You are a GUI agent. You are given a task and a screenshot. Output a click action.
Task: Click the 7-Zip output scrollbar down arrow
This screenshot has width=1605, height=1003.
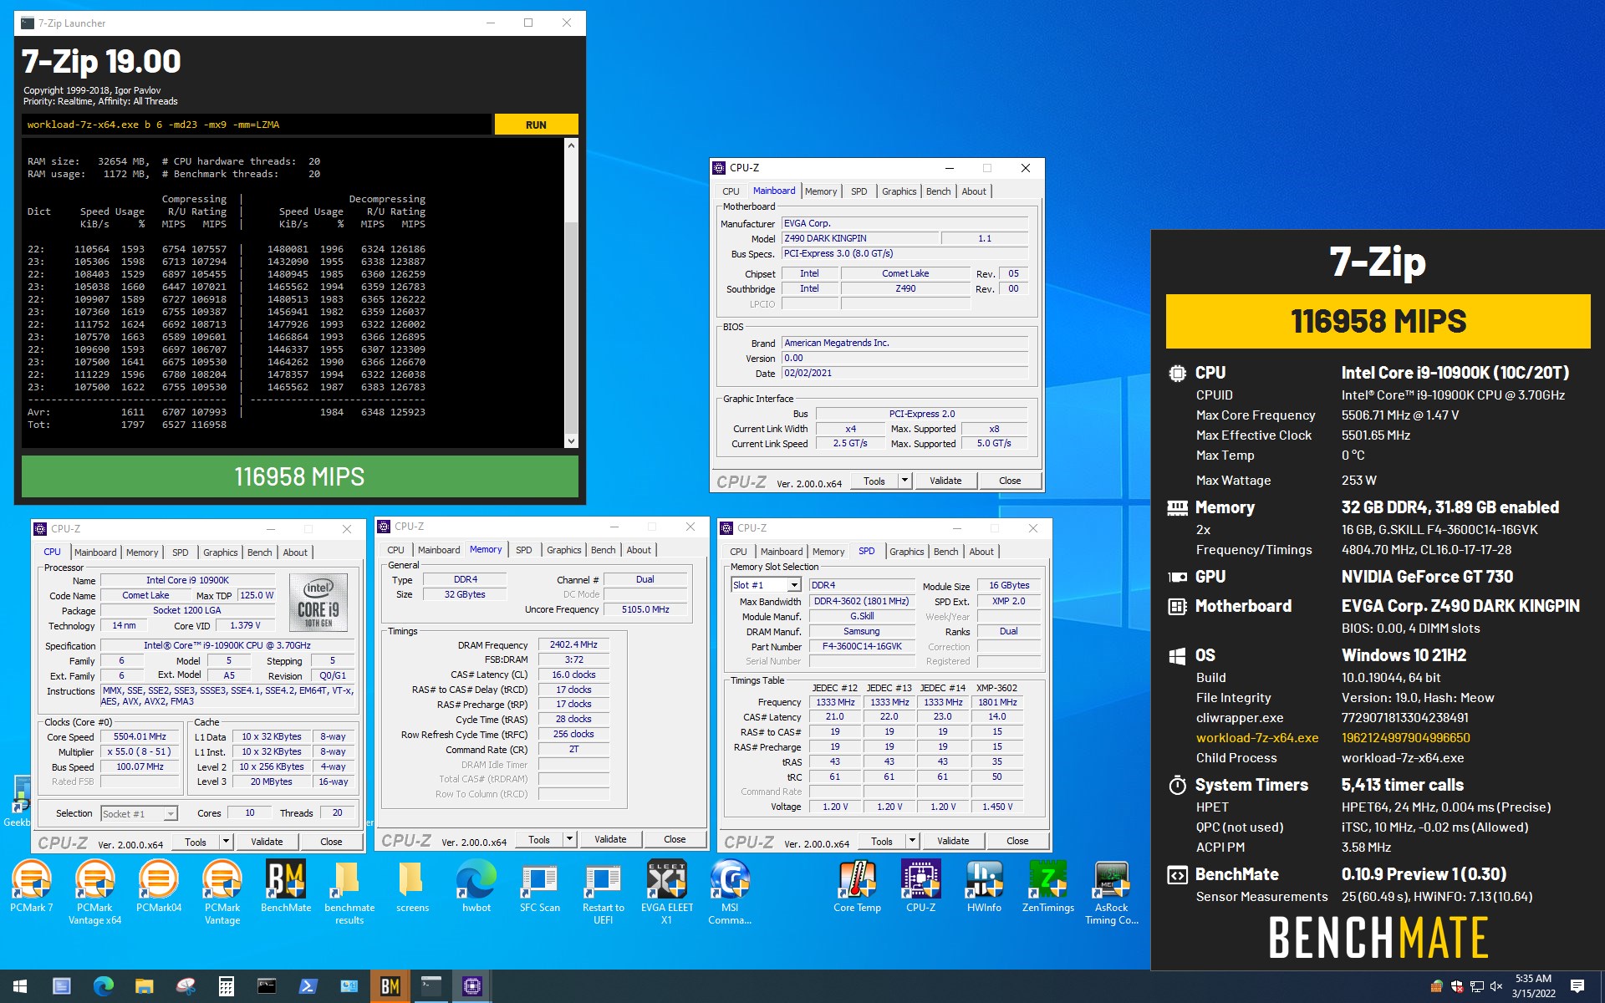click(x=572, y=441)
